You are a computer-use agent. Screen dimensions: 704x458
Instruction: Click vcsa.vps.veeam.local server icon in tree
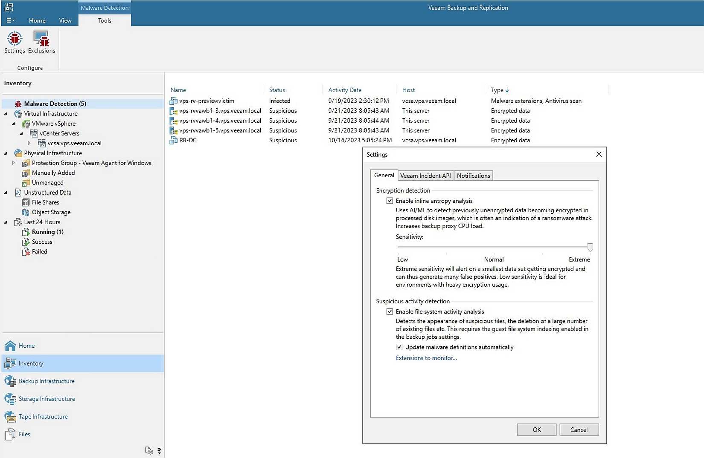coord(42,143)
